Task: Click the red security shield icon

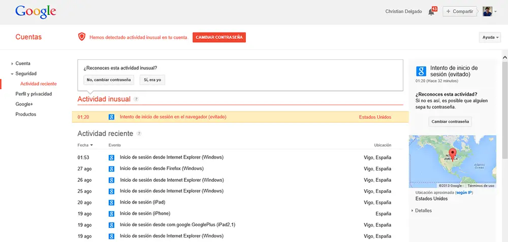Action: (81, 37)
